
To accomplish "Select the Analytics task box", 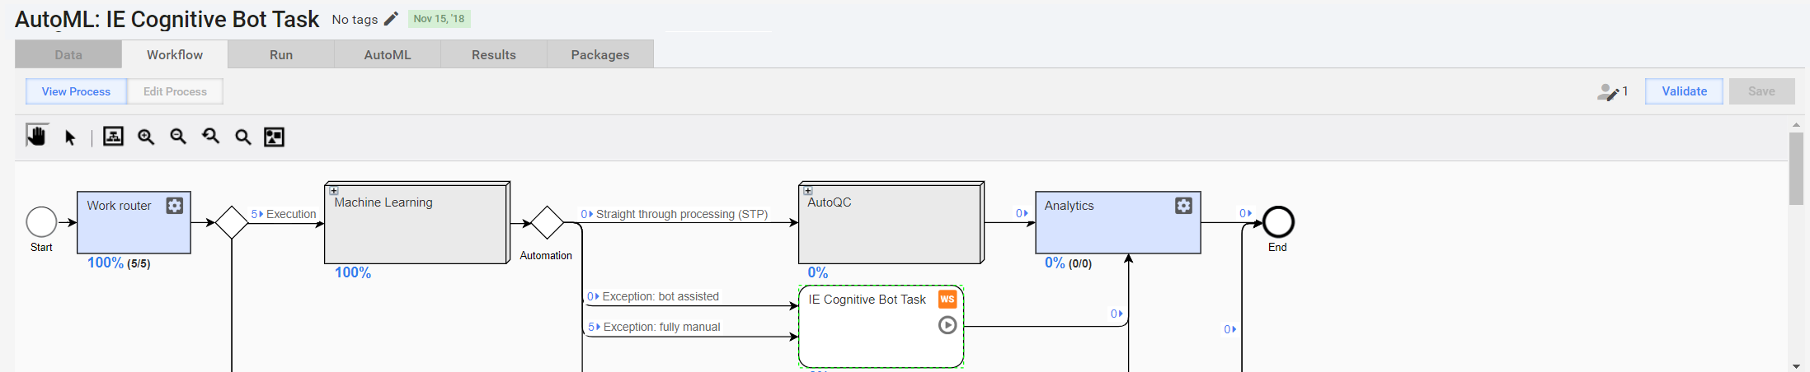I will click(1118, 222).
